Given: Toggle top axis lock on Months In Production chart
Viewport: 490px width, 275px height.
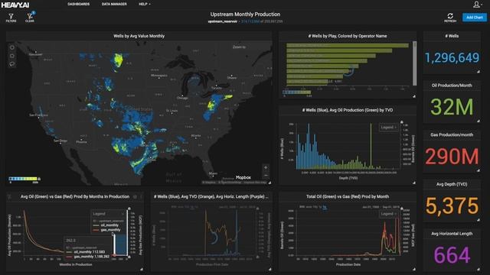Looking at the screenshot, I should pyautogui.click(x=129, y=209).
